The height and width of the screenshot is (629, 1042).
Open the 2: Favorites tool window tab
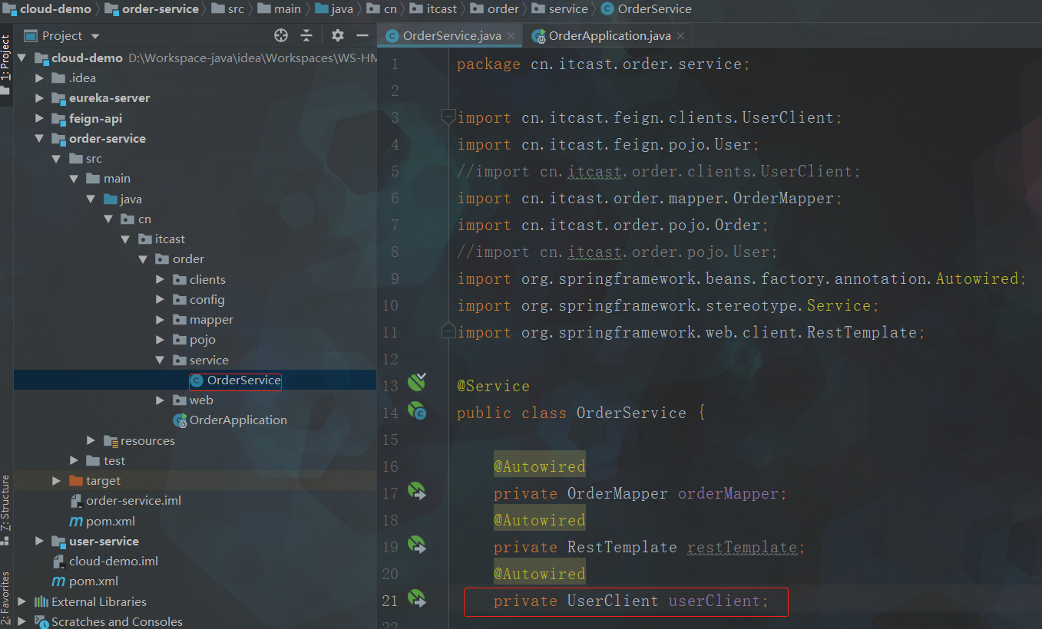(6, 600)
